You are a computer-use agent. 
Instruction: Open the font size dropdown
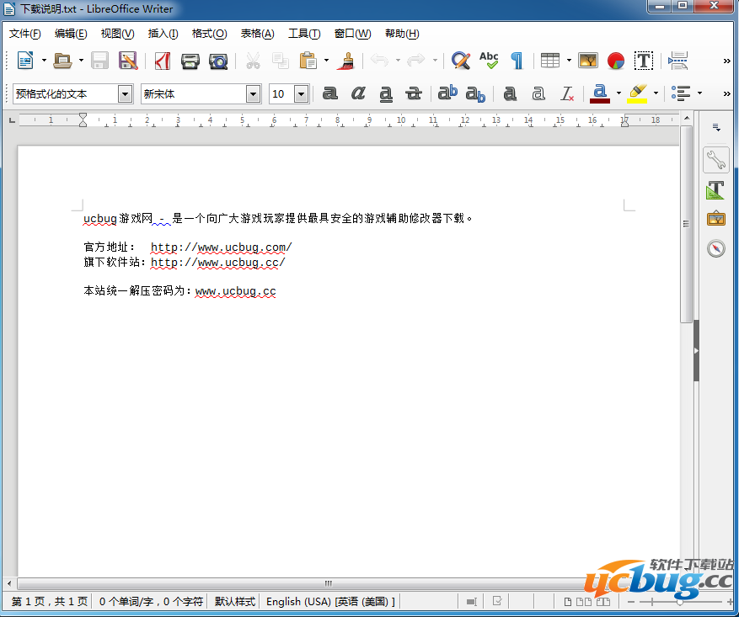click(301, 94)
